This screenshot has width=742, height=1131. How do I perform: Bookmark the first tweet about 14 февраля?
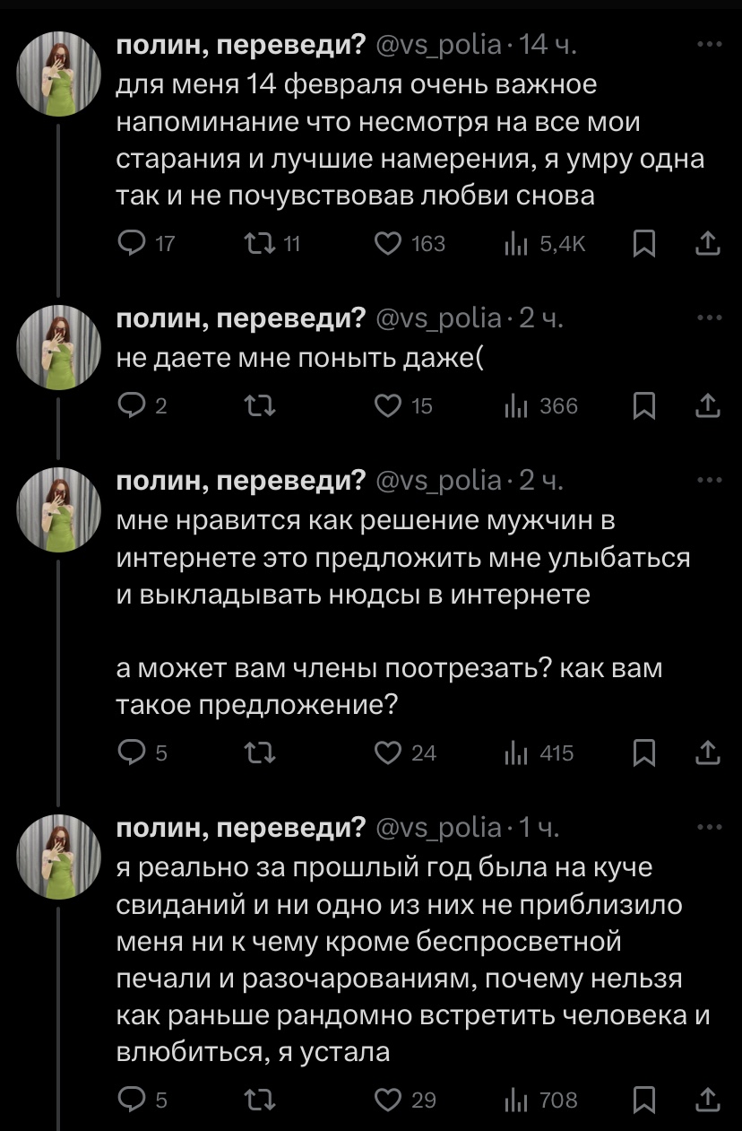tap(643, 243)
